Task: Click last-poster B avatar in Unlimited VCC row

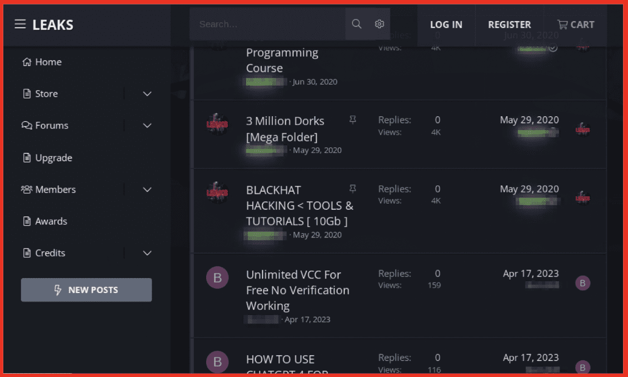Action: (x=582, y=283)
